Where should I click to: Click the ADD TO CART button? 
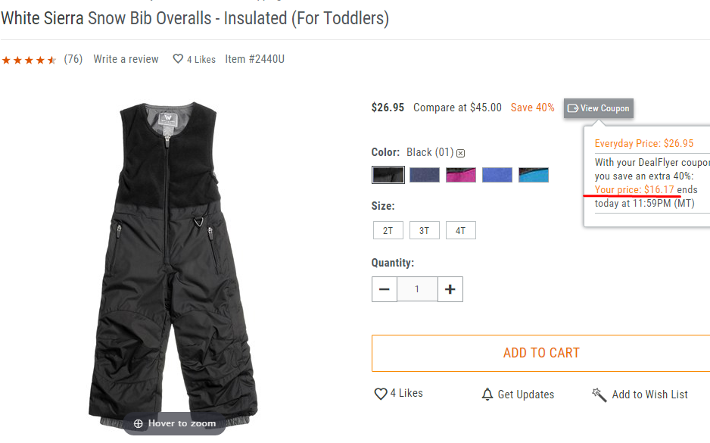pyautogui.click(x=541, y=354)
